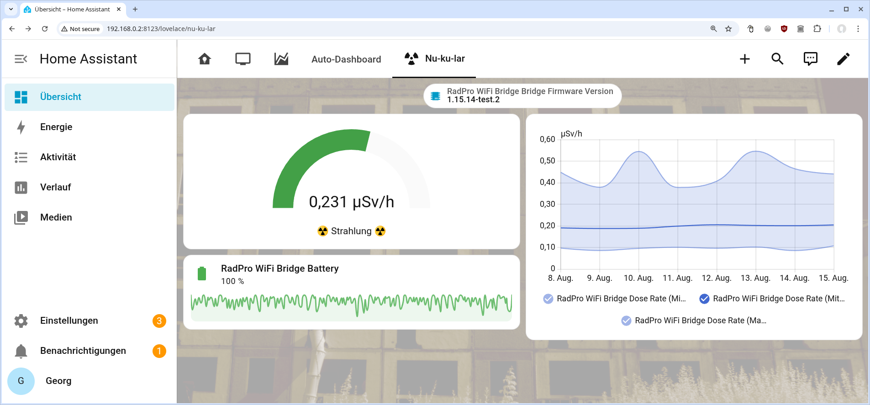870x405 pixels.
Task: Open the dashboard search
Action: tap(777, 59)
